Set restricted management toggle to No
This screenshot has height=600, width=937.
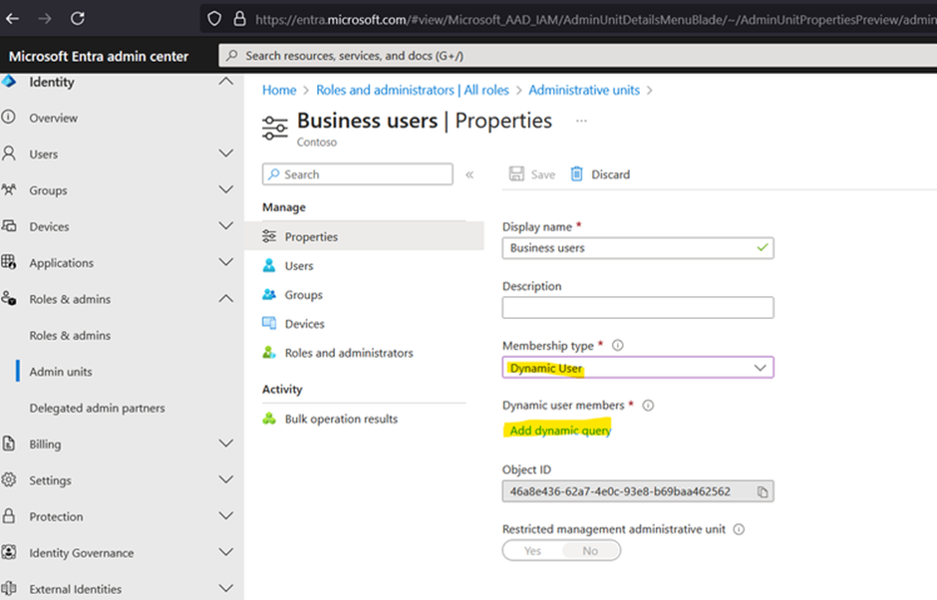(590, 550)
